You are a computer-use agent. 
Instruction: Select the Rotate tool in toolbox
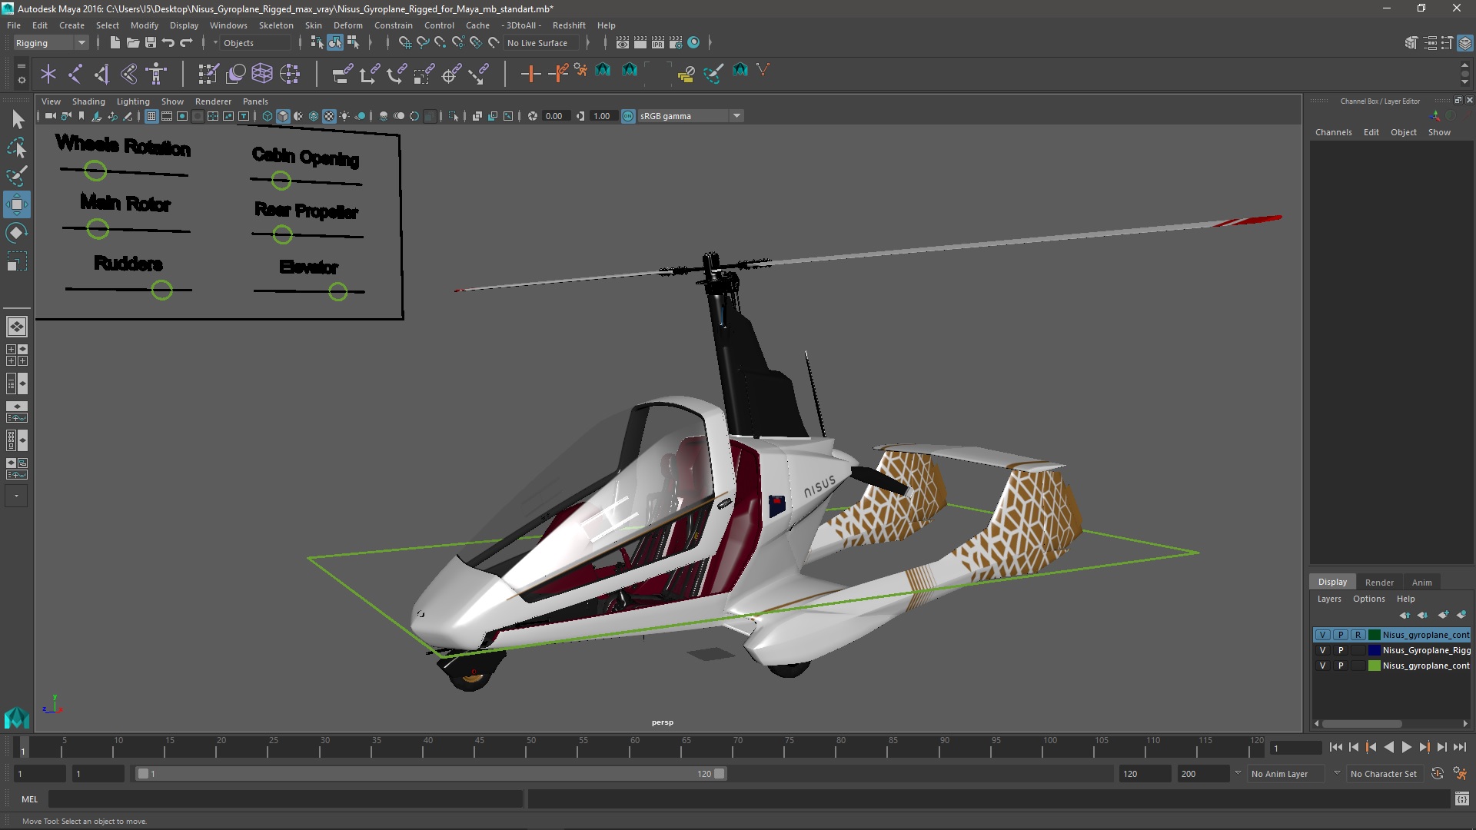click(x=16, y=233)
